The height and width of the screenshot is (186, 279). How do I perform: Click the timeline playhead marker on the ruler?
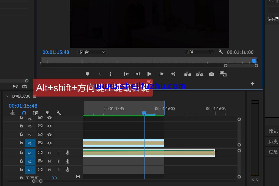144,113
